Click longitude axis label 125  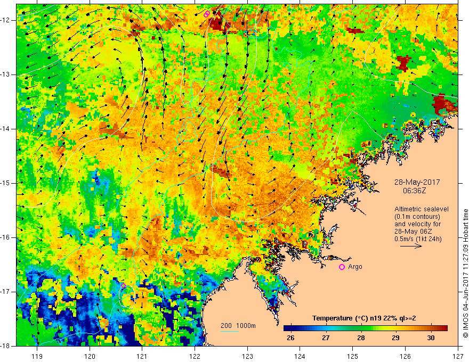353,356
